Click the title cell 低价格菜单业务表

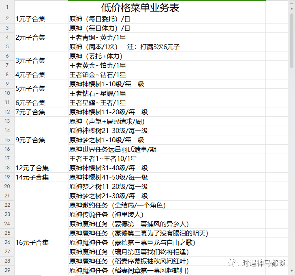(x=140, y=7)
